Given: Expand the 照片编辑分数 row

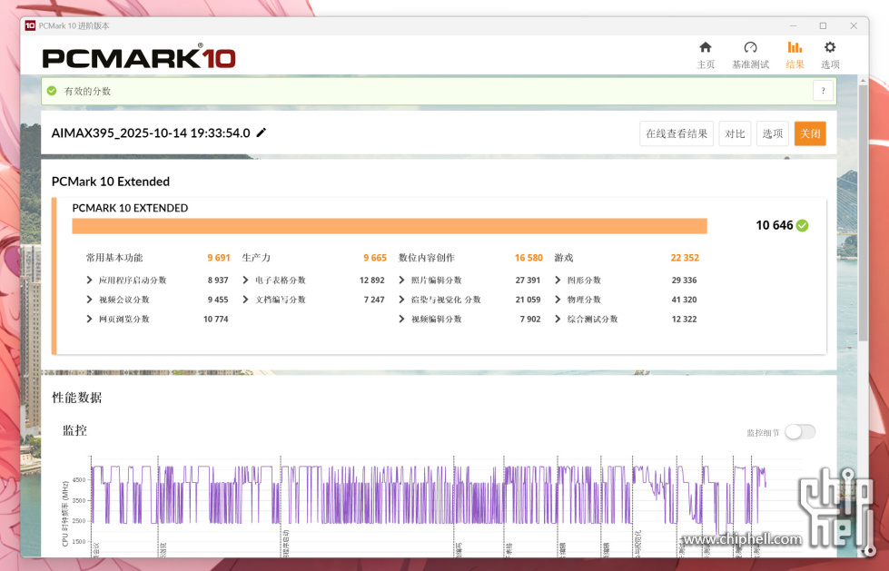Looking at the screenshot, I should (402, 281).
